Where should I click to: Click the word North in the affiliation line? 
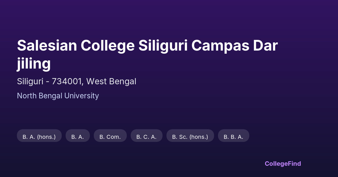[26, 96]
